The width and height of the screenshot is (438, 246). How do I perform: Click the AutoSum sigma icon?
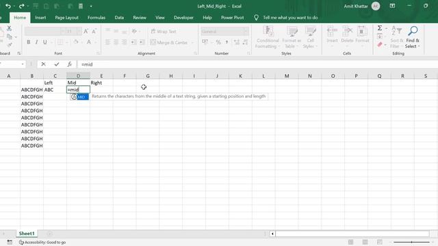coord(380,28)
